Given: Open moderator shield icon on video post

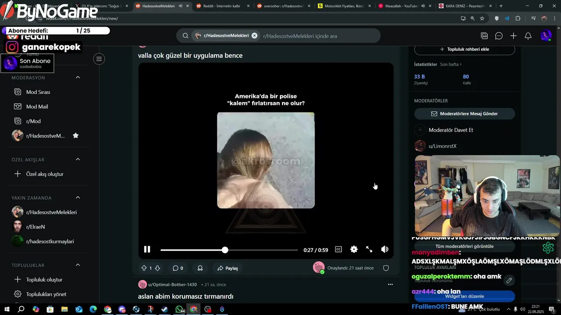Looking at the screenshot, I should (386, 268).
